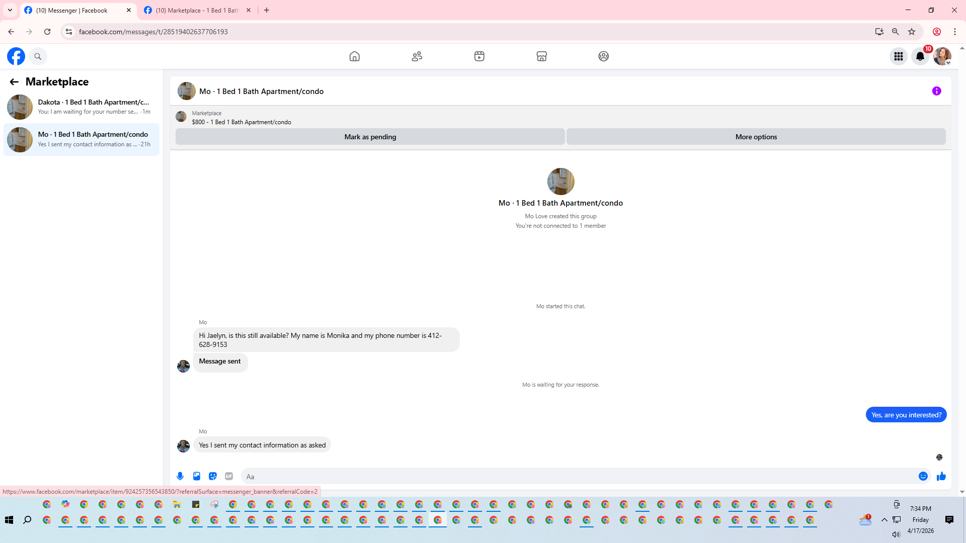This screenshot has height=543, width=966.
Task: Click Mark as pending button
Action: [x=370, y=137]
